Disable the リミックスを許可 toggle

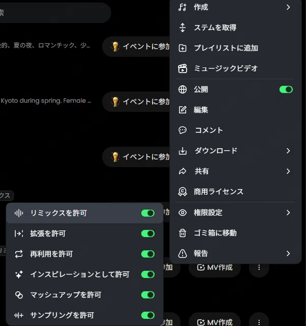click(x=148, y=213)
